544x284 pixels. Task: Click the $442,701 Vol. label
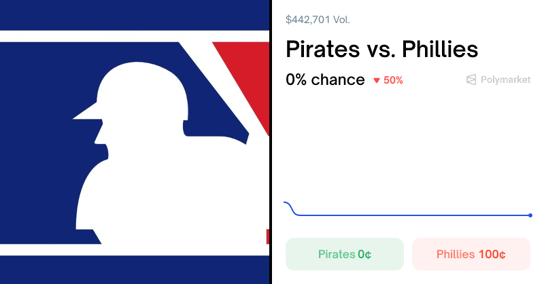318,20
